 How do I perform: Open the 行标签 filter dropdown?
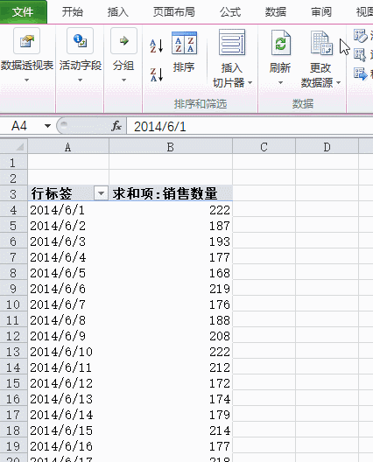(x=101, y=193)
